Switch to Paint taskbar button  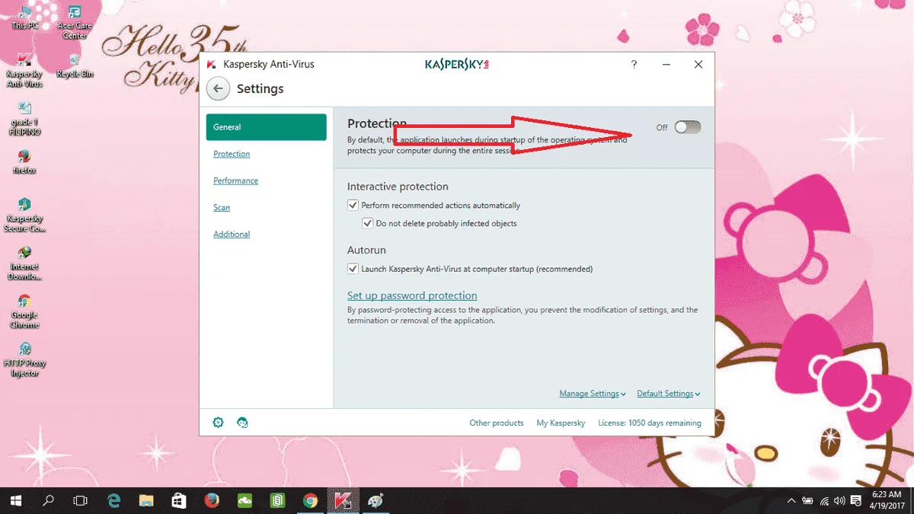[x=376, y=500]
